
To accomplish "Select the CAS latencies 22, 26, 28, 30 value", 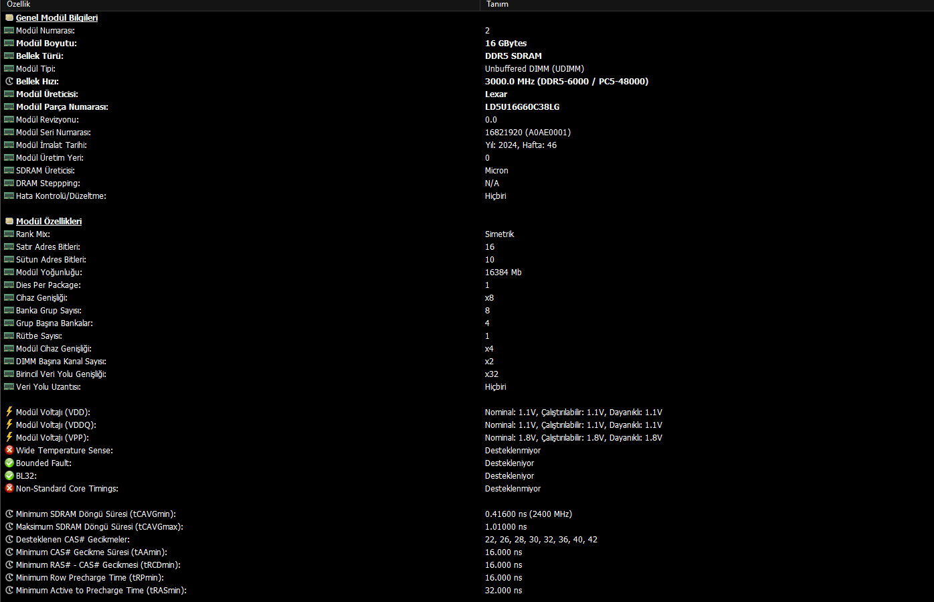I will tap(541, 540).
